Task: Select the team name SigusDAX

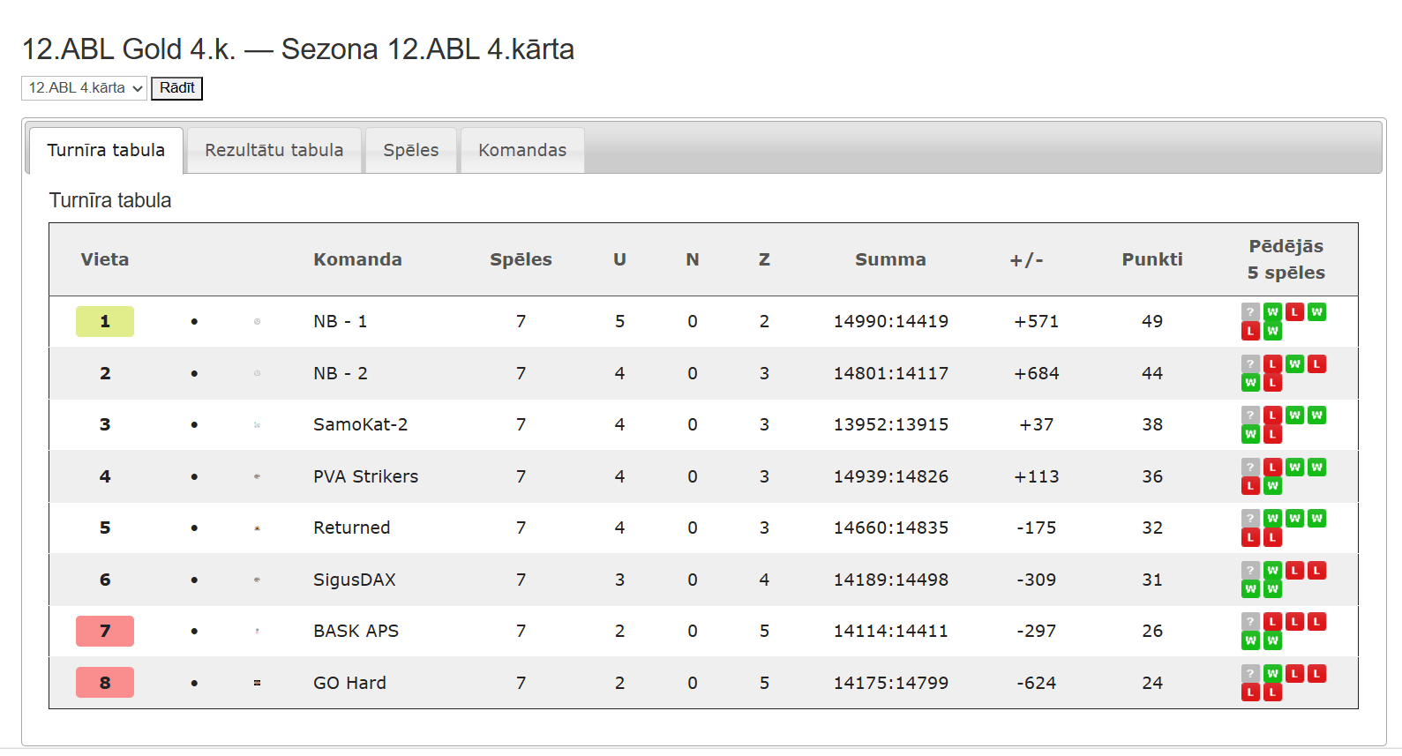Action: [354, 580]
